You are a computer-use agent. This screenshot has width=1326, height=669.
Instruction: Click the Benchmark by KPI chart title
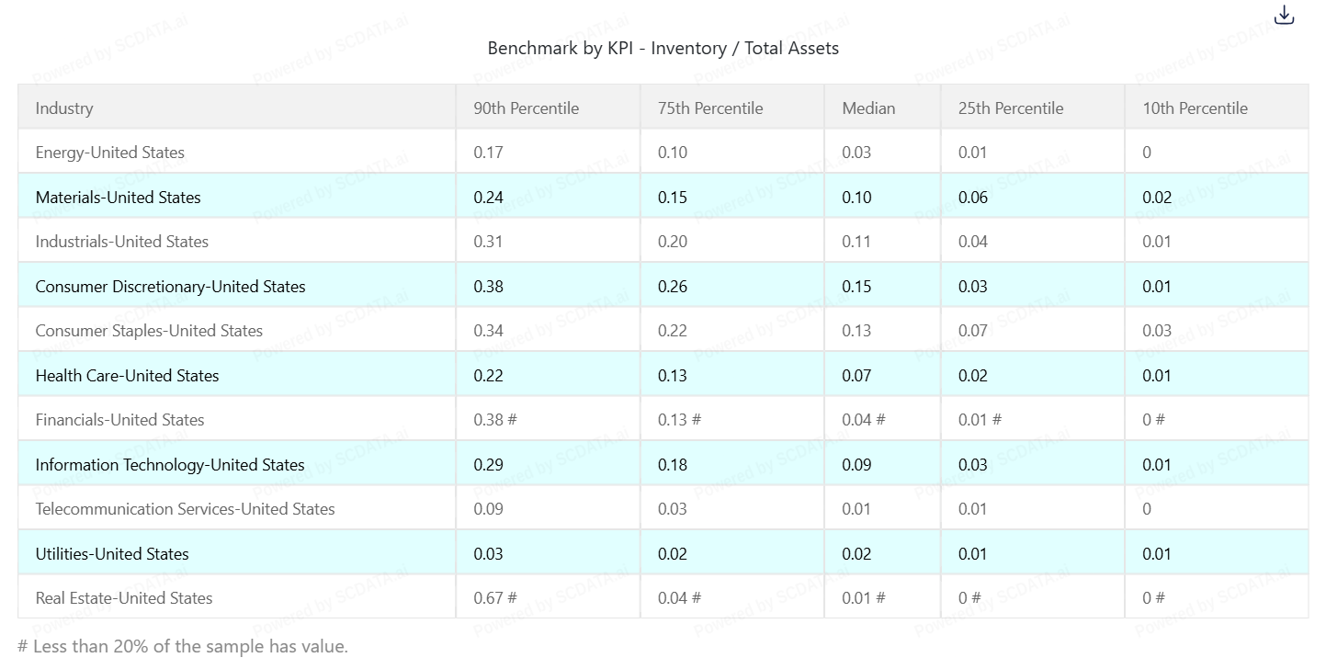tap(663, 49)
